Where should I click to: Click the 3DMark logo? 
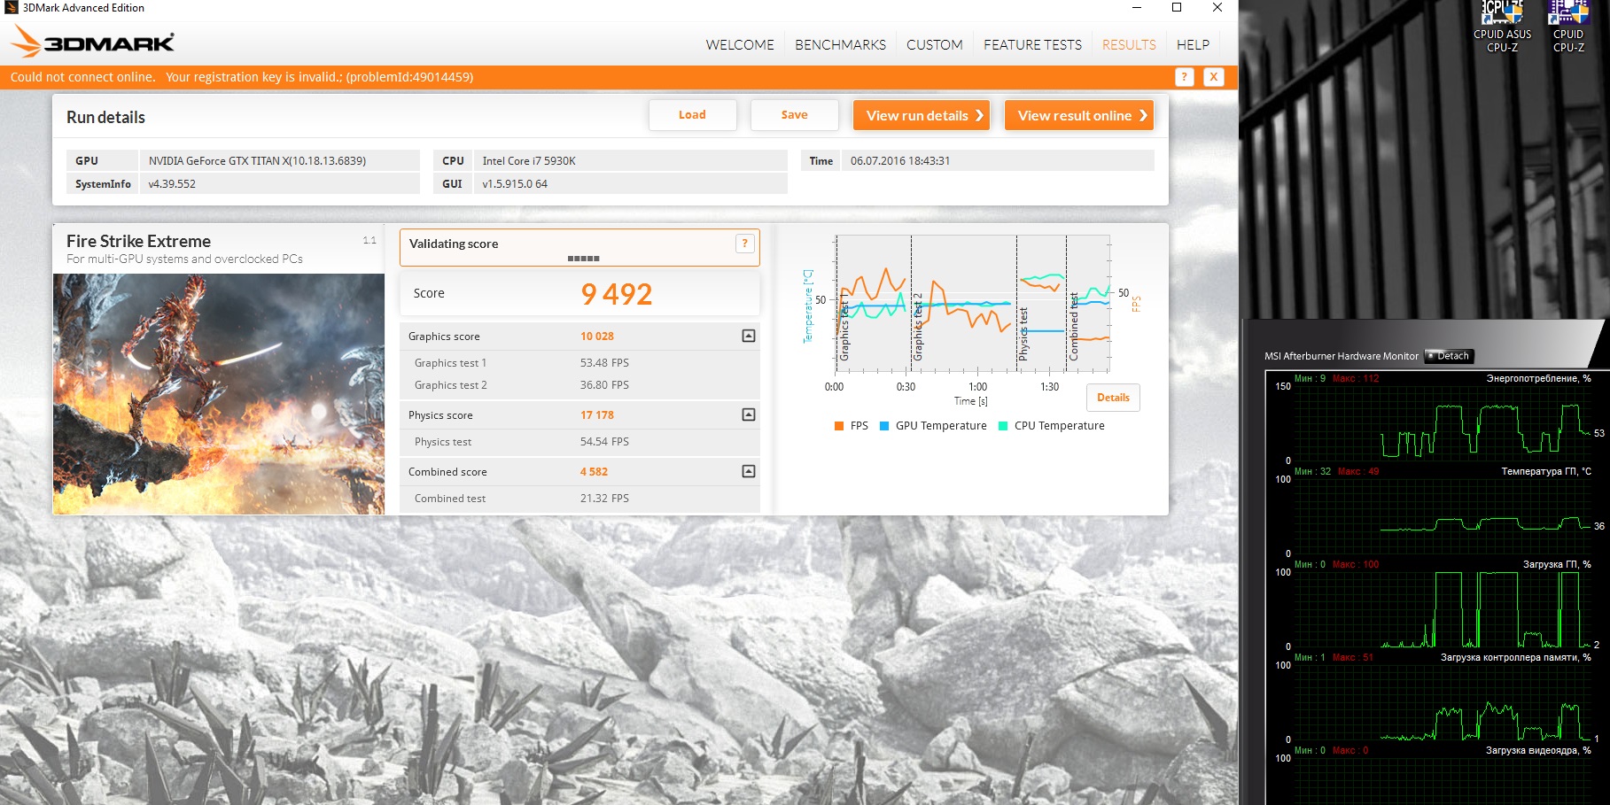pos(92,43)
